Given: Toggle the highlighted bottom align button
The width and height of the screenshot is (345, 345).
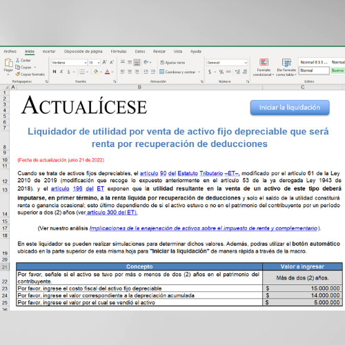Looking at the screenshot, I should tap(137, 62).
